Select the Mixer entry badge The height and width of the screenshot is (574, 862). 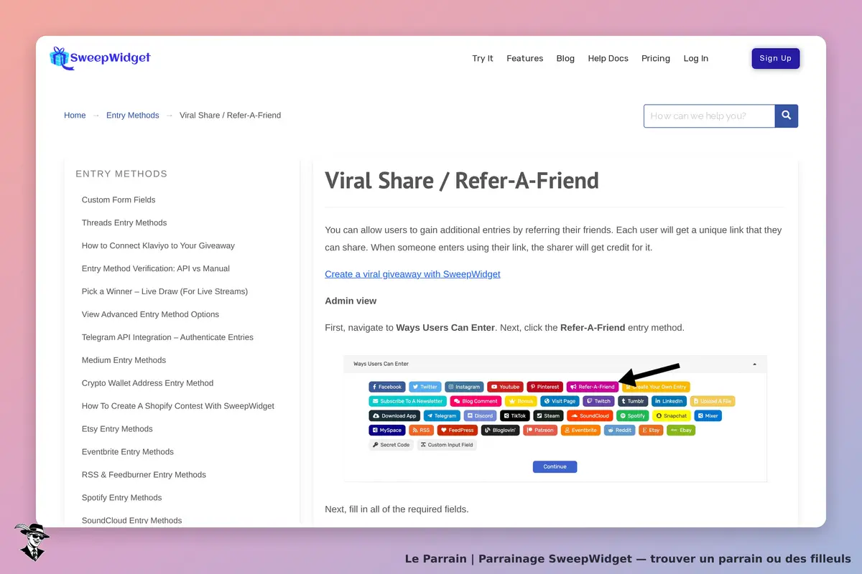[708, 415]
